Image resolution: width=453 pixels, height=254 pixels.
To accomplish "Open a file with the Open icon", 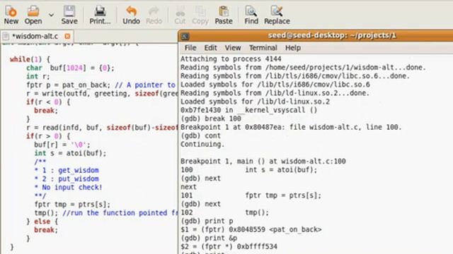I will [33, 15].
